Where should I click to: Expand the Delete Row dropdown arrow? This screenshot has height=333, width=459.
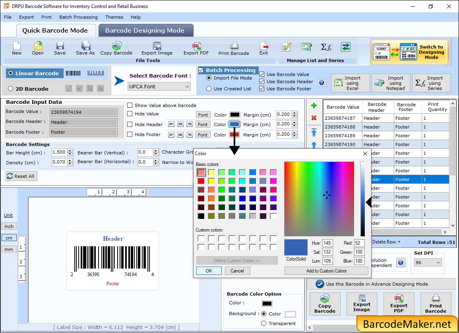tap(399, 242)
